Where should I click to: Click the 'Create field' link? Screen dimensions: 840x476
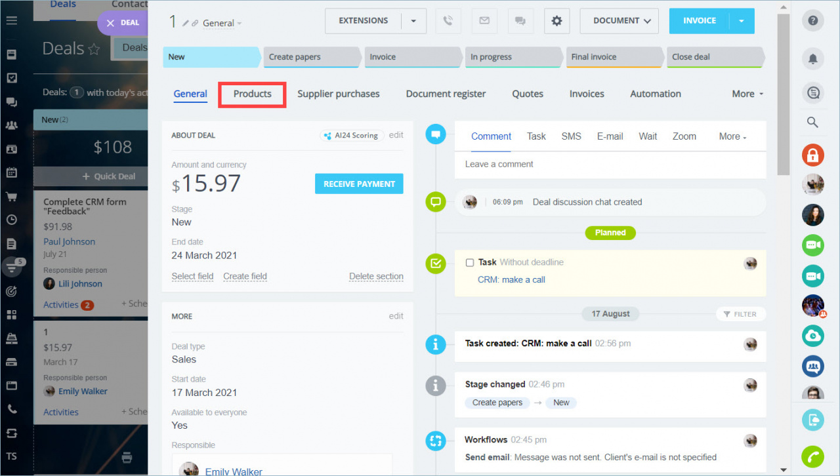point(245,277)
